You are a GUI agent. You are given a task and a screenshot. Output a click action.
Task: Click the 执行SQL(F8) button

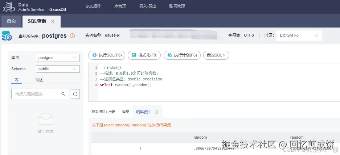click(107, 55)
